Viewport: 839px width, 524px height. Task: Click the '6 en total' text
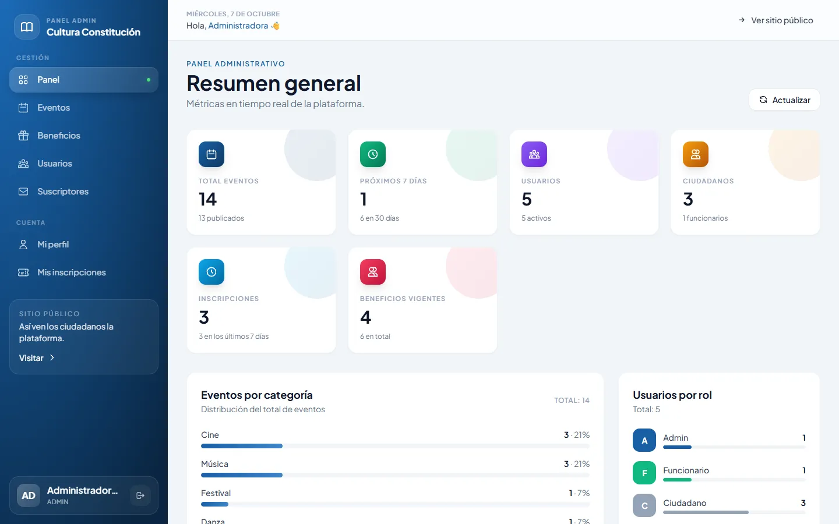pos(375,337)
